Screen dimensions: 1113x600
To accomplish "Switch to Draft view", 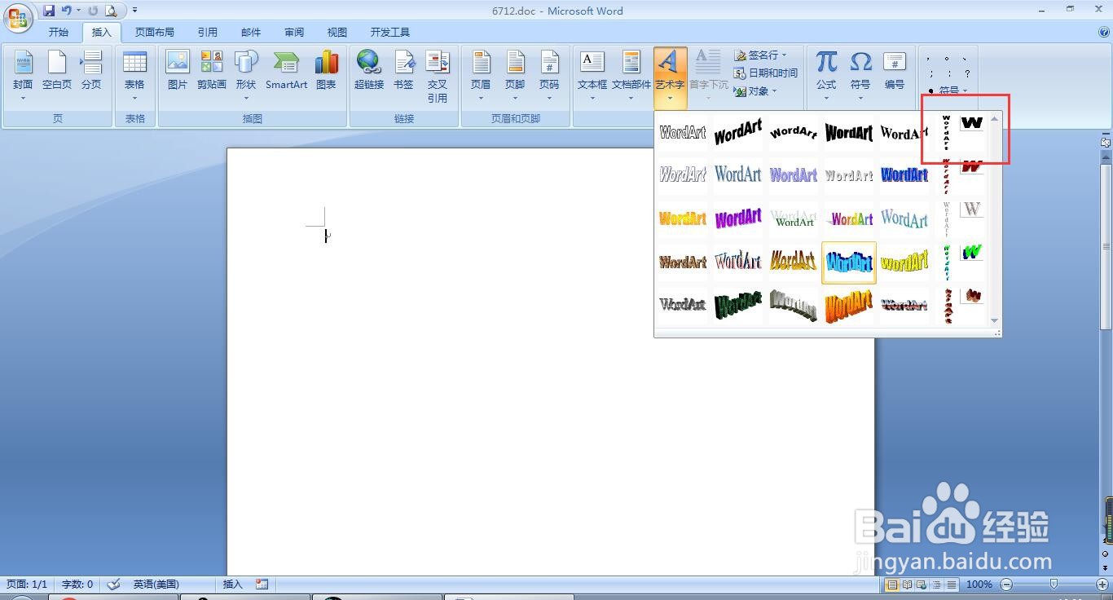I will tap(952, 585).
